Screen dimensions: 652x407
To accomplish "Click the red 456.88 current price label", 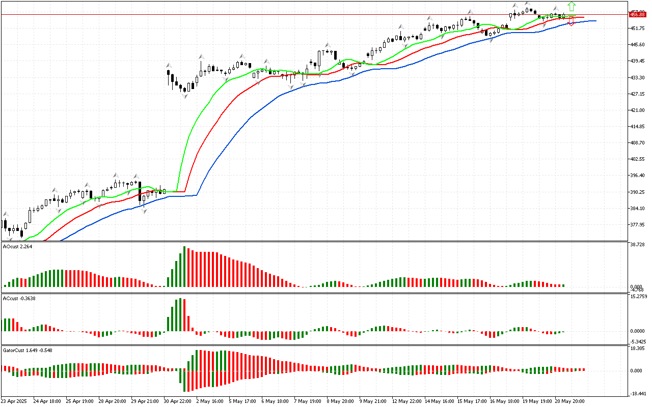I will click(637, 15).
